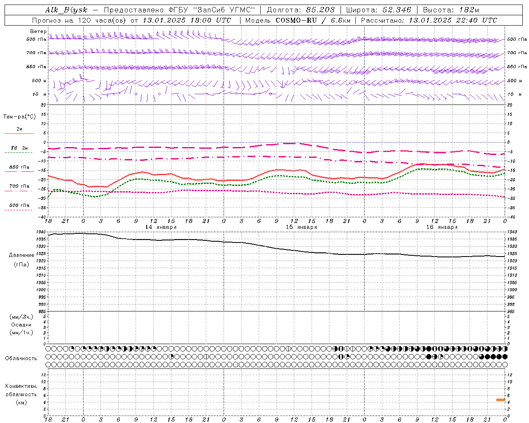Click the 15 января date label

[x=301, y=227]
